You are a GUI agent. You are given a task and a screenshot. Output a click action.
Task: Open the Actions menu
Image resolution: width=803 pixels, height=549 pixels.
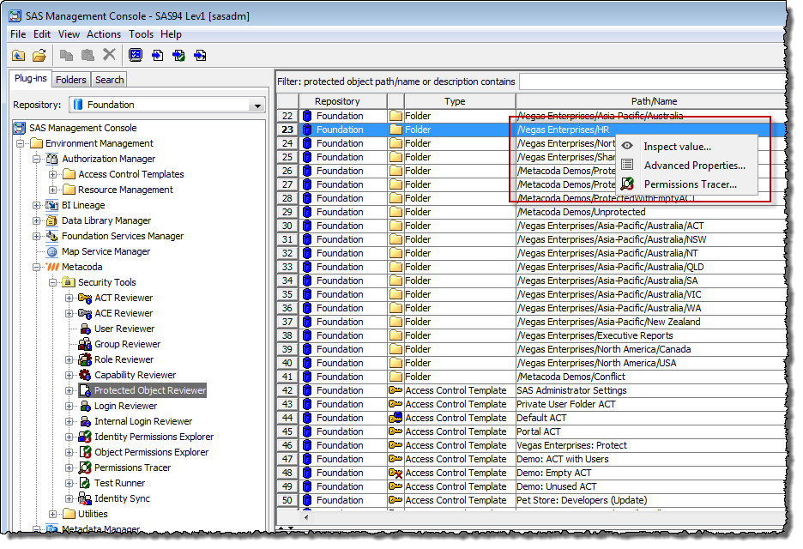point(104,34)
